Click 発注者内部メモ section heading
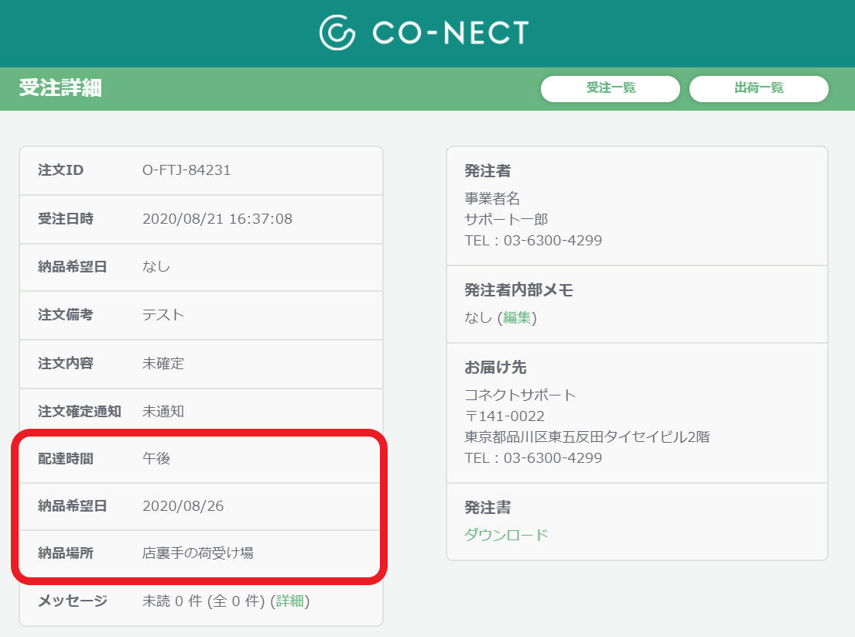This screenshot has height=637, width=855. (518, 290)
